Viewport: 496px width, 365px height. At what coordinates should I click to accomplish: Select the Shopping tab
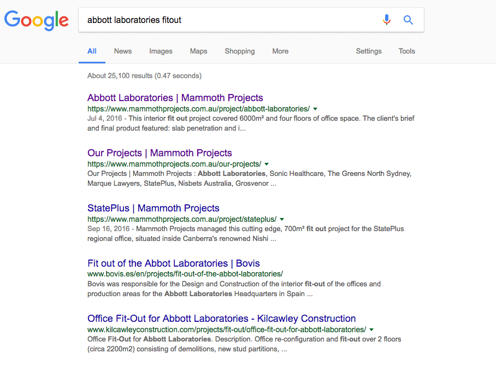click(x=240, y=51)
